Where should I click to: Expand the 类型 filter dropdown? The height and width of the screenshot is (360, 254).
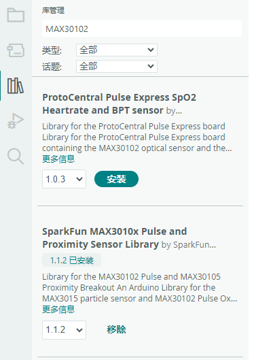tap(117, 50)
